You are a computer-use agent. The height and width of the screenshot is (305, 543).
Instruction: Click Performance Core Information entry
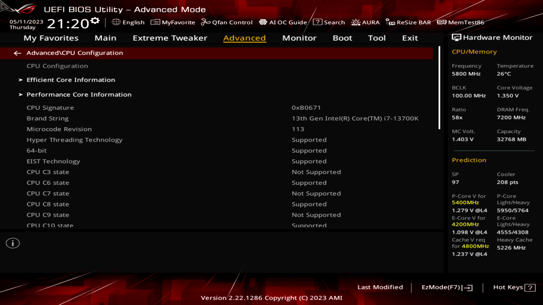[79, 95]
